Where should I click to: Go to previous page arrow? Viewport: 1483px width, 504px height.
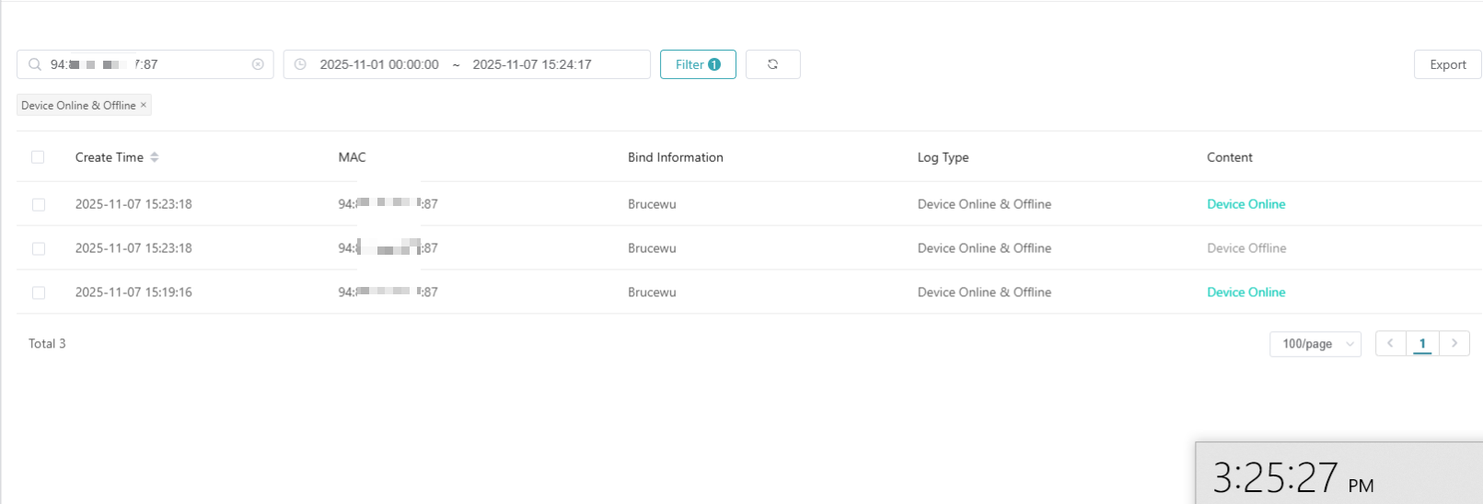coord(1390,343)
